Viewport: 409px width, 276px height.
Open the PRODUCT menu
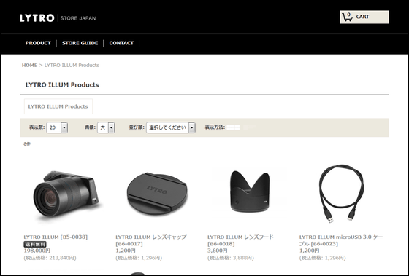38,43
